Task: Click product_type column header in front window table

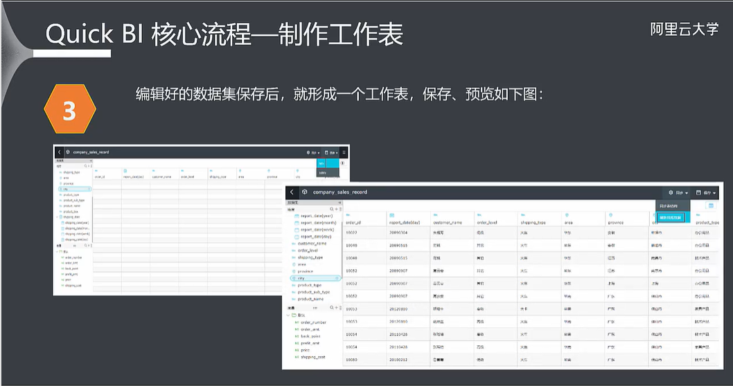Action: [x=707, y=223]
